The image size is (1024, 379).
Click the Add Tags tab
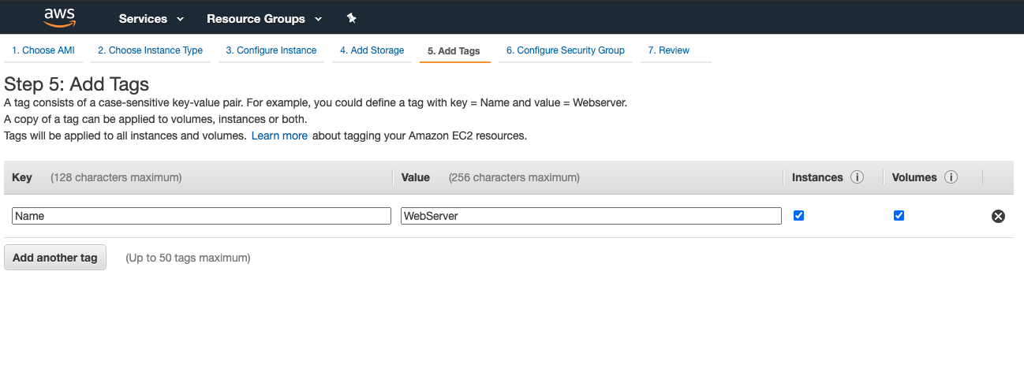[x=454, y=51]
